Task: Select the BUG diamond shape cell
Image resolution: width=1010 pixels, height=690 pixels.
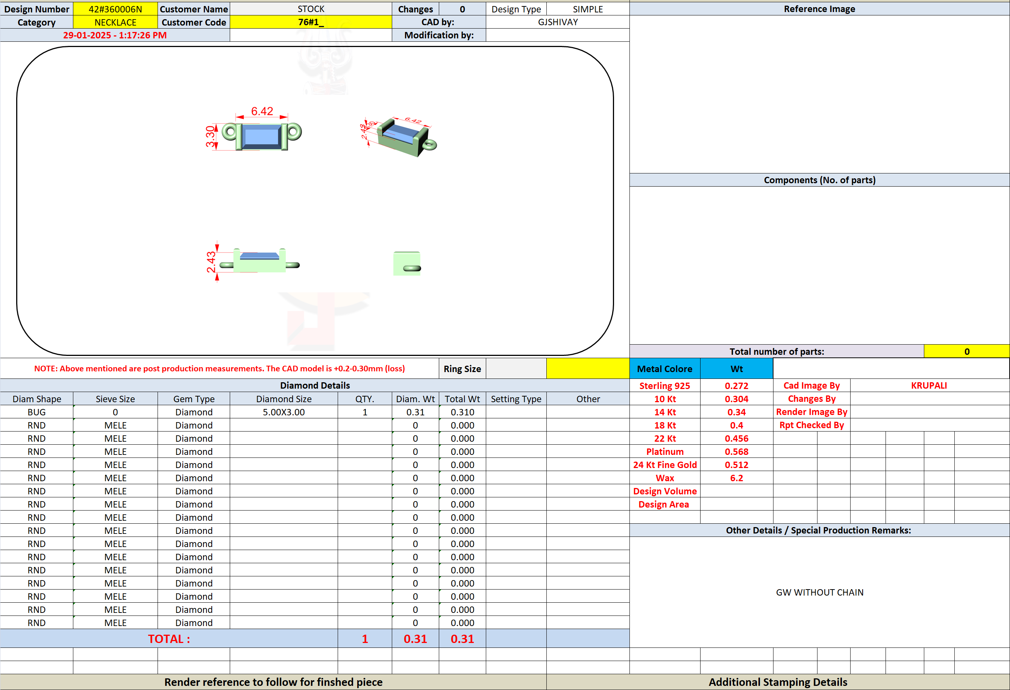Action: [x=36, y=412]
